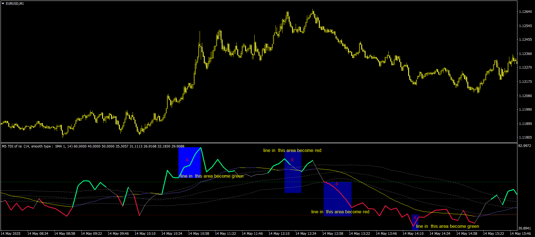Click the 14 May 15:46 time label
Viewport: 535px width, 237px height.
point(520,234)
